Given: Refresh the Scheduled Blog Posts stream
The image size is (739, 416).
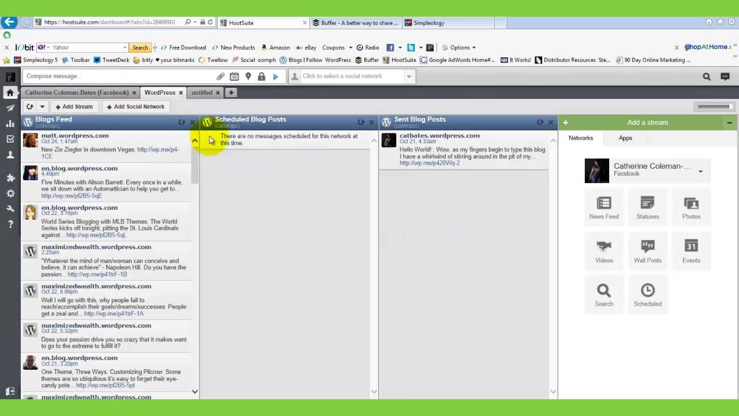Looking at the screenshot, I should [x=361, y=122].
